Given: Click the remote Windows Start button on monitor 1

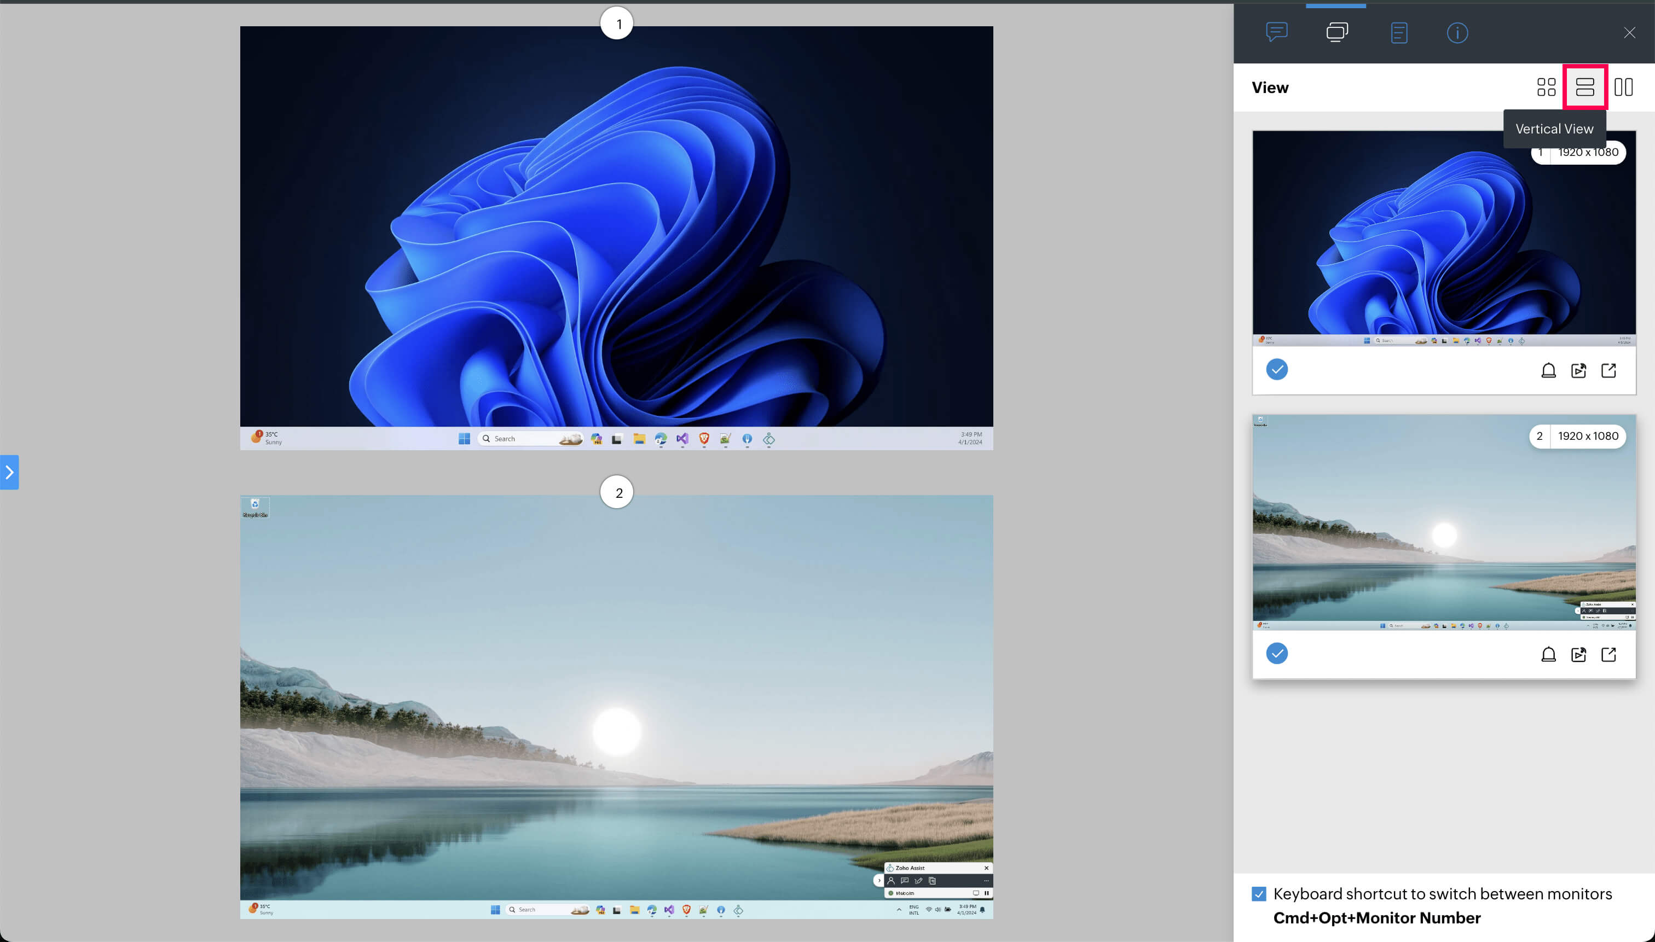Looking at the screenshot, I should [x=464, y=439].
